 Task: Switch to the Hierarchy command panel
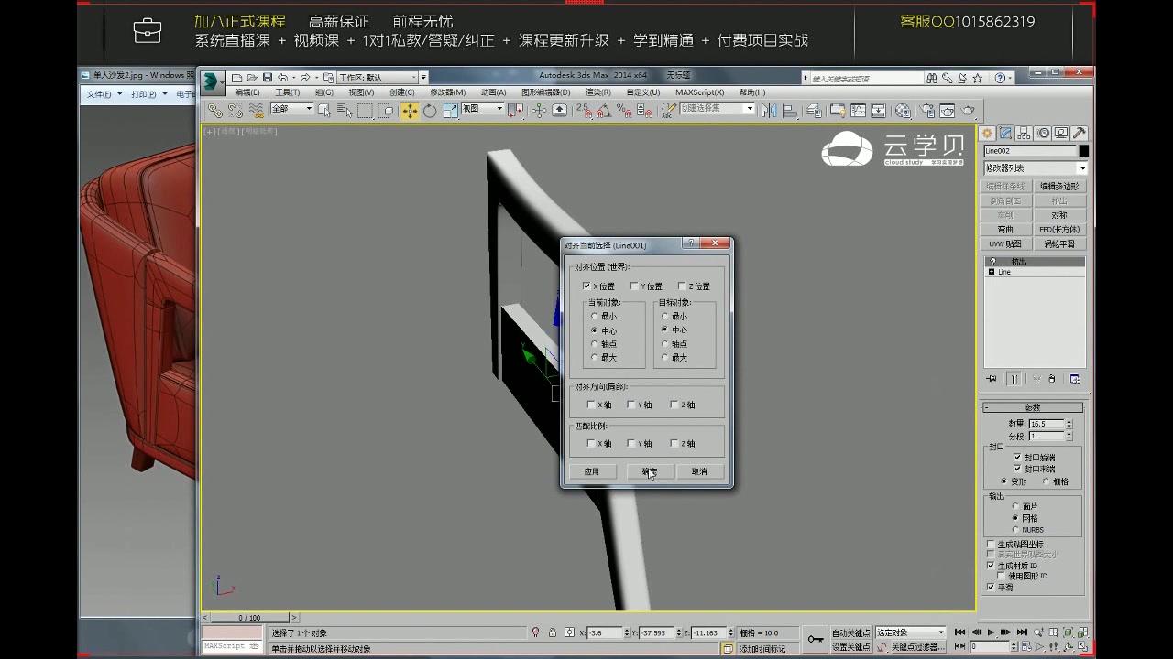click(x=1024, y=133)
